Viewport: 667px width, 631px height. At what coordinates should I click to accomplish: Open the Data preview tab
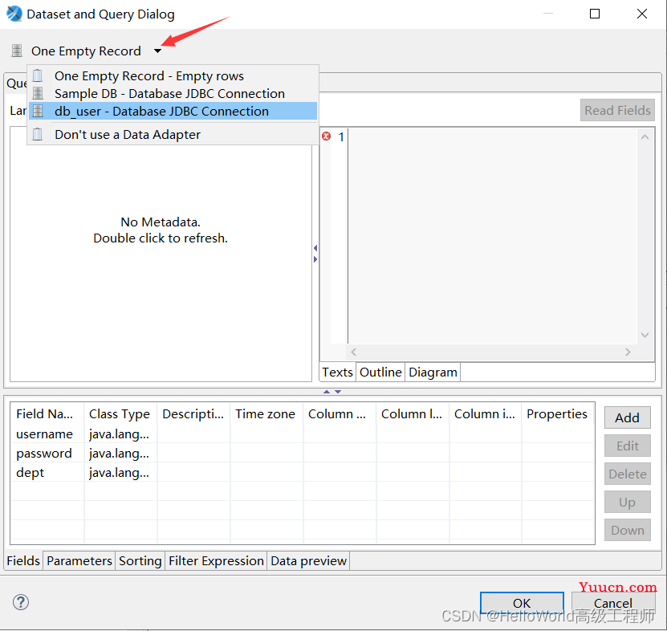pos(308,561)
